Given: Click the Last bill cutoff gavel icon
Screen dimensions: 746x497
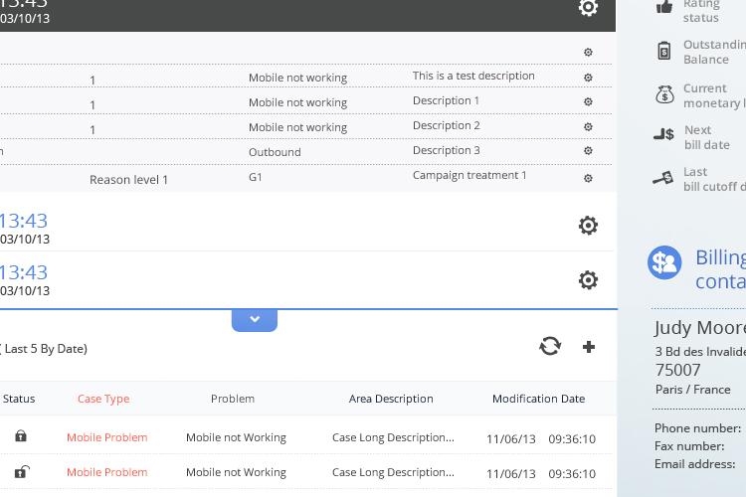Looking at the screenshot, I should point(663,178).
